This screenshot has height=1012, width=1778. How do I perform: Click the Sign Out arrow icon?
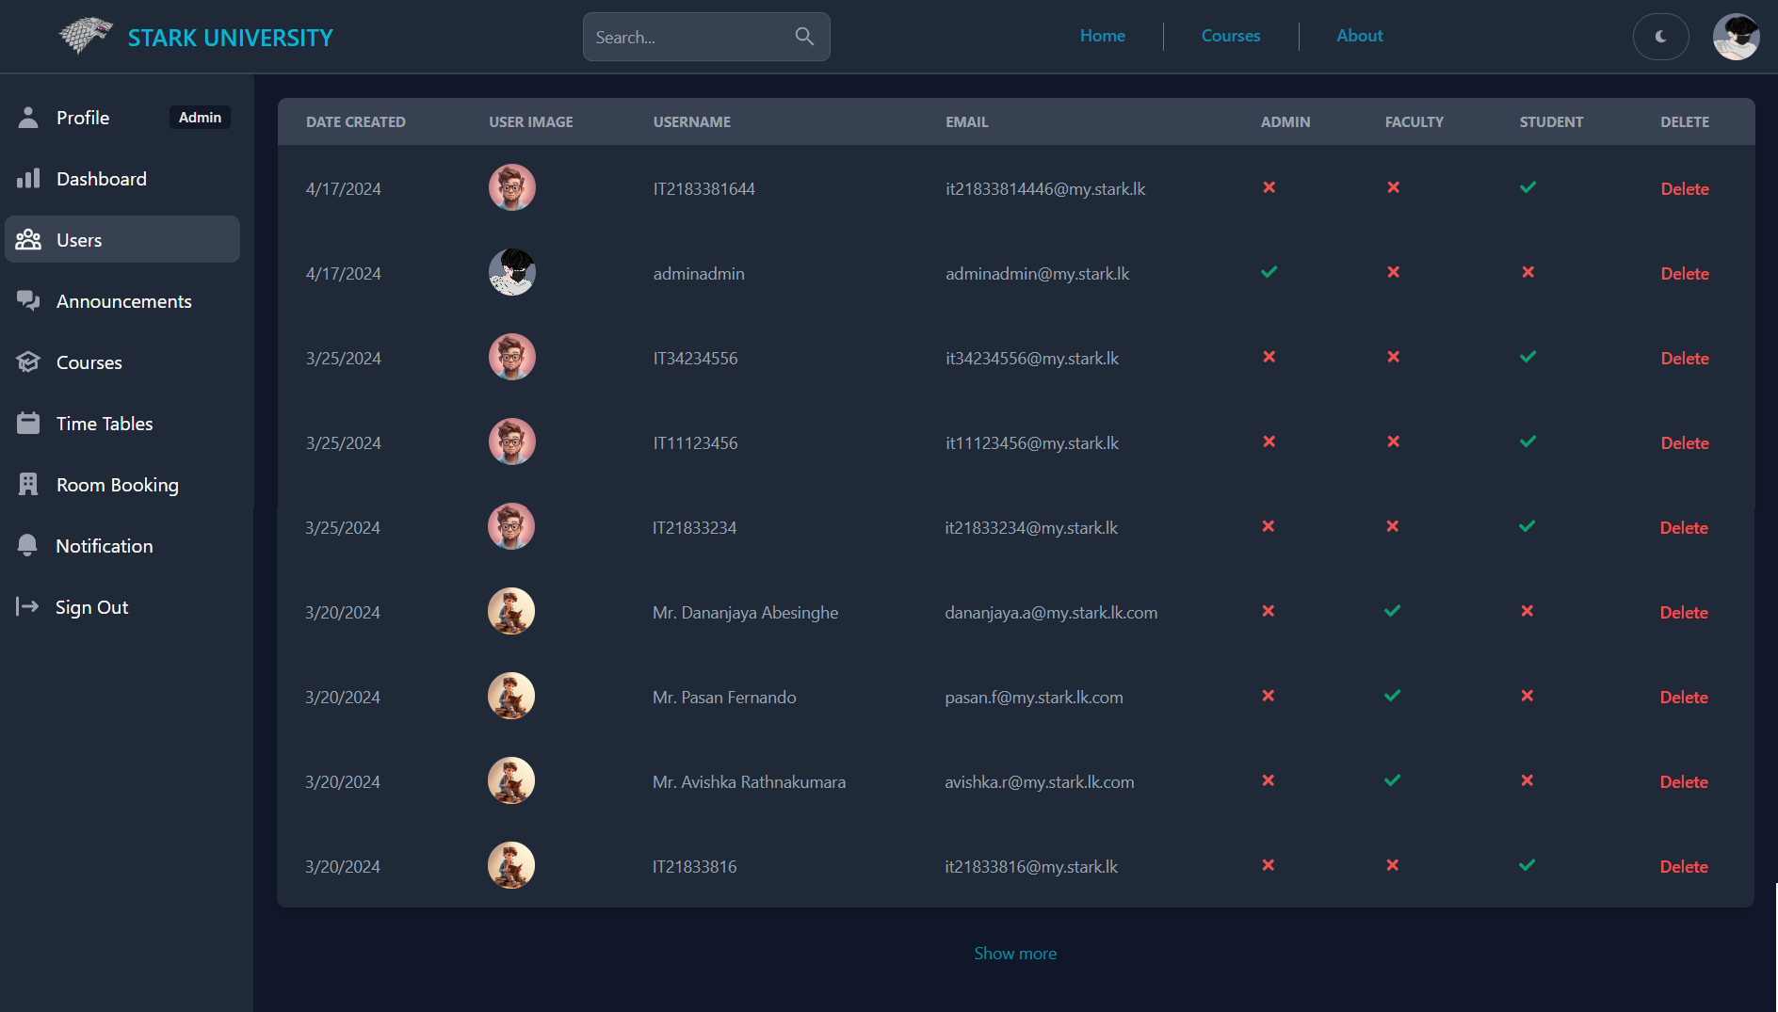pos(28,606)
